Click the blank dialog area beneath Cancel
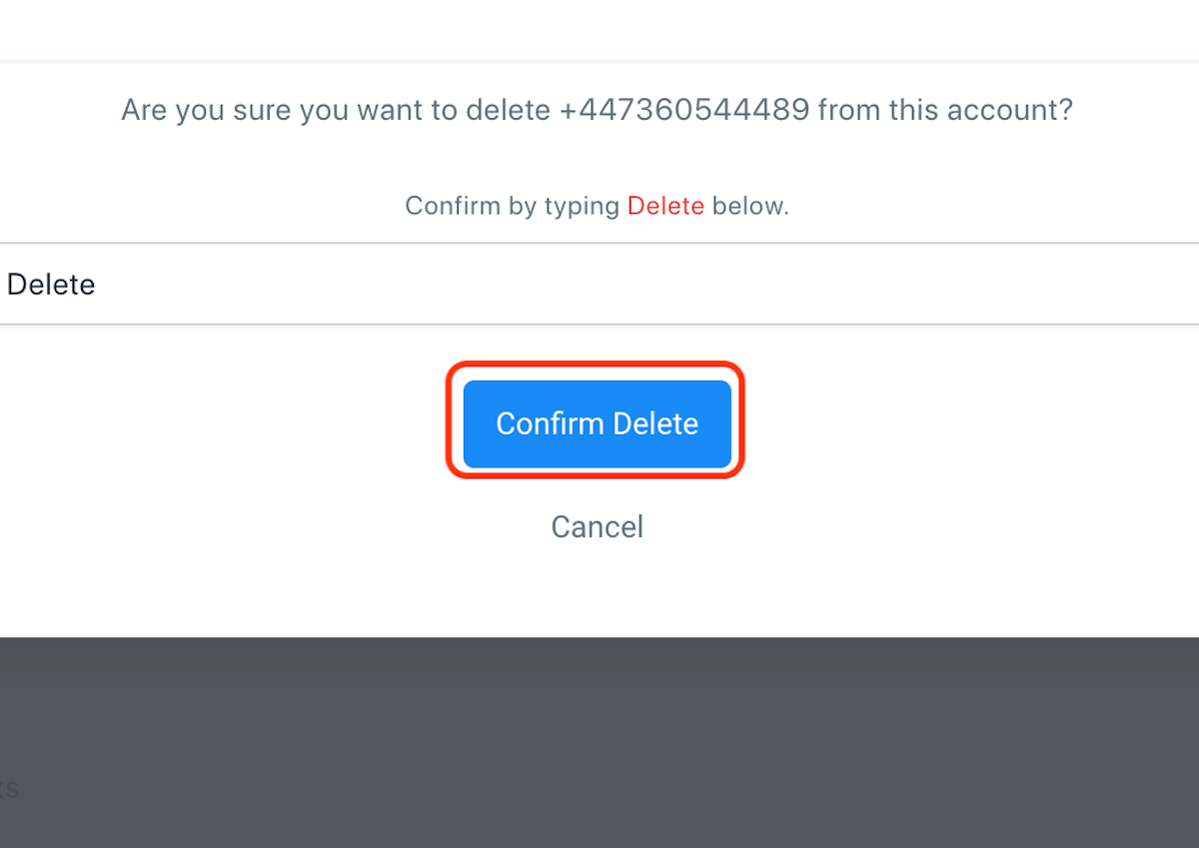Image resolution: width=1199 pixels, height=848 pixels. [x=597, y=594]
